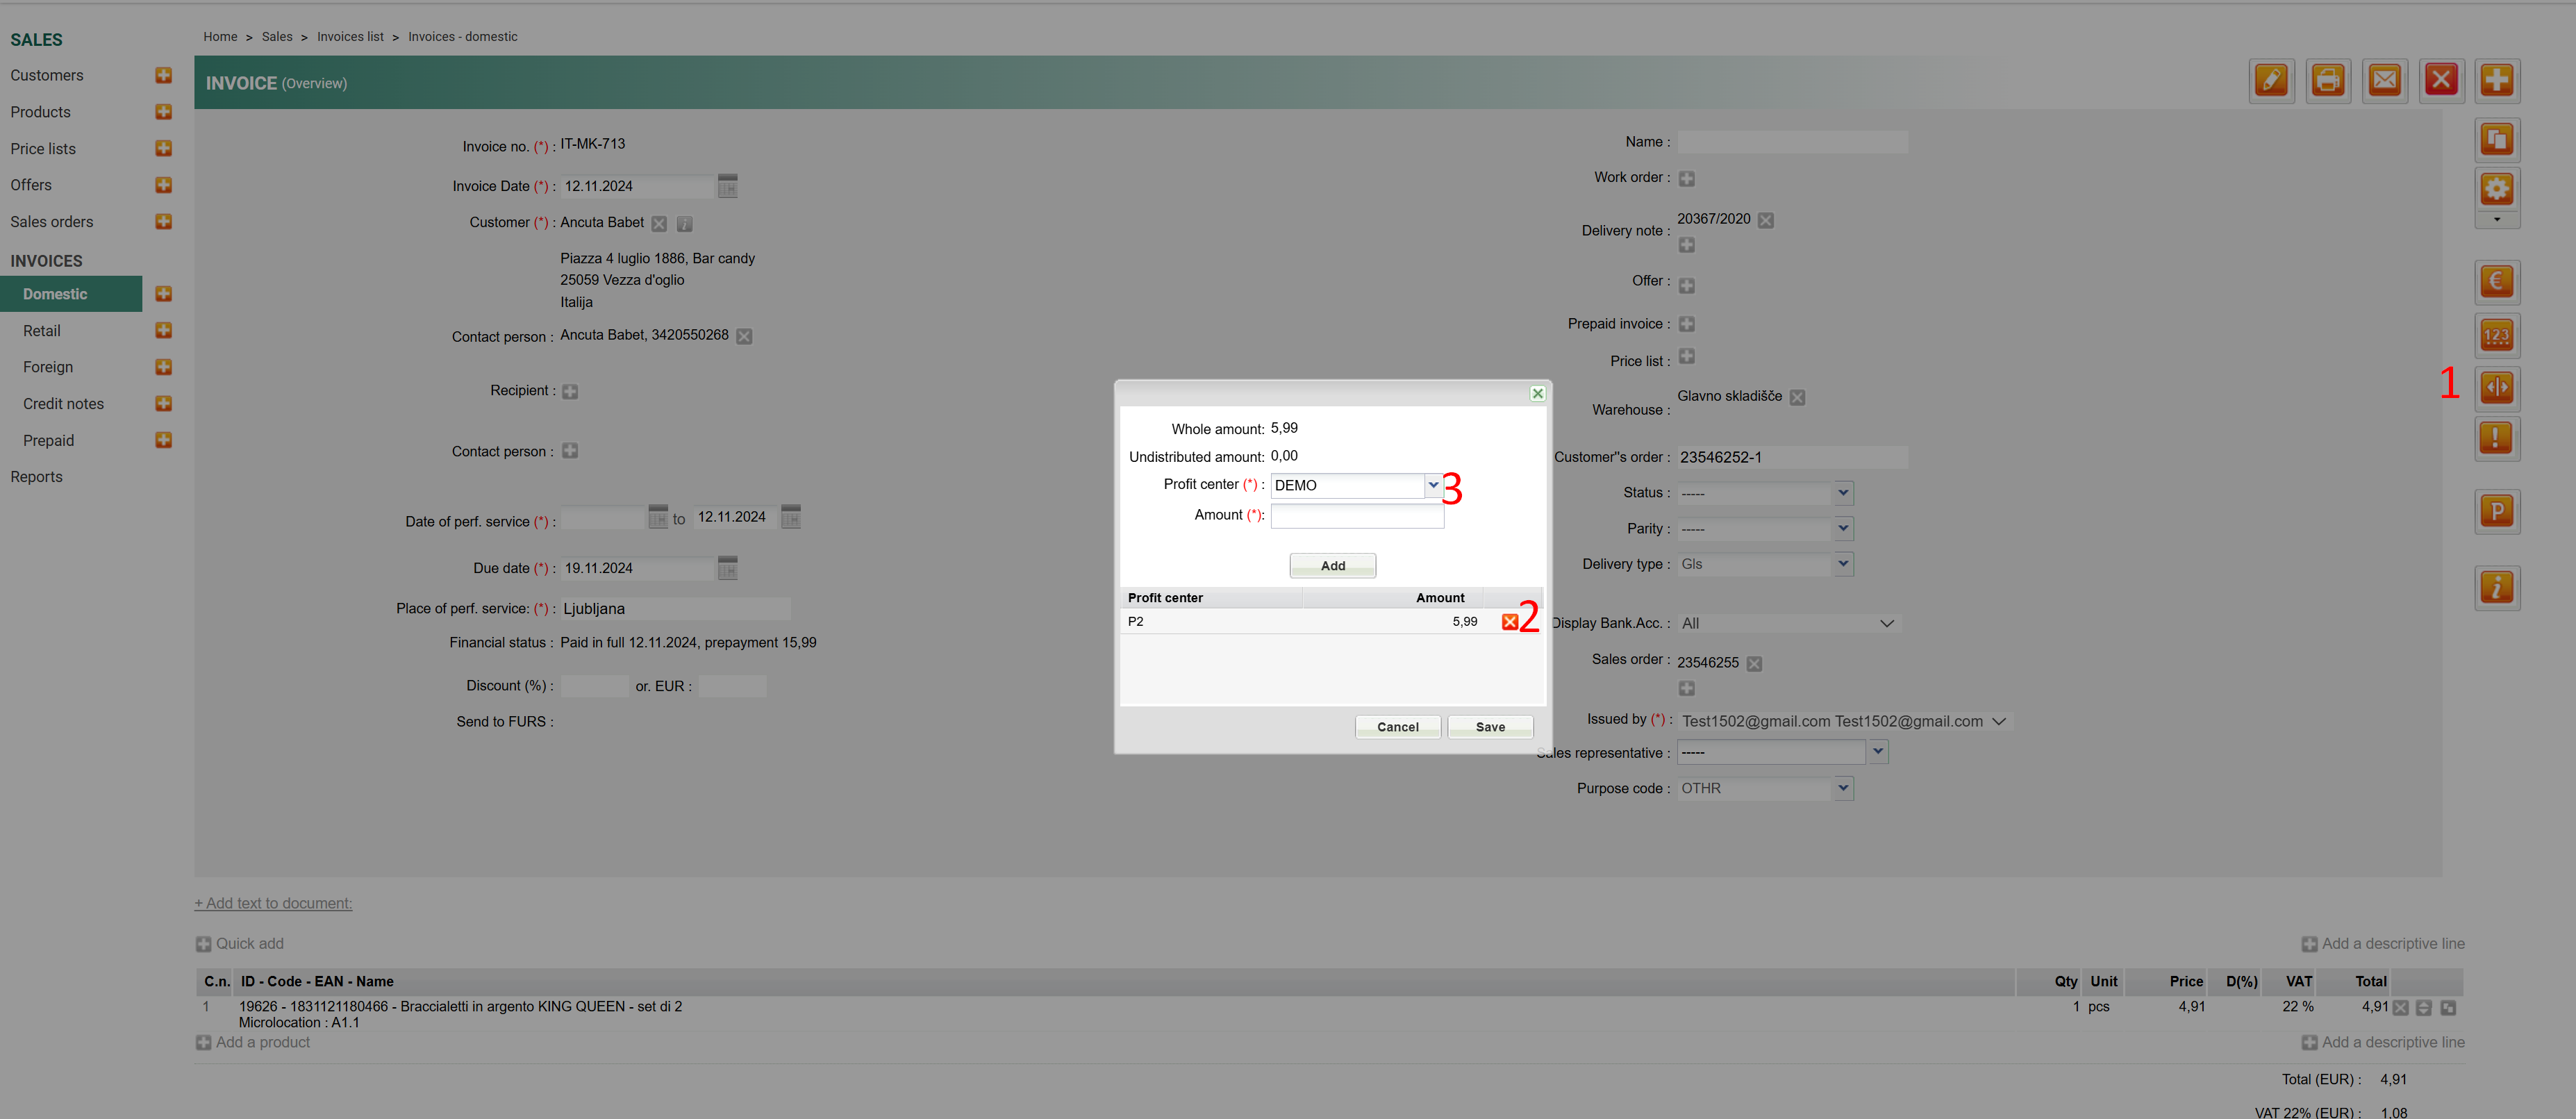This screenshot has height=1119, width=2576.
Task: Delete the P2 profit center row
Action: tap(1509, 622)
